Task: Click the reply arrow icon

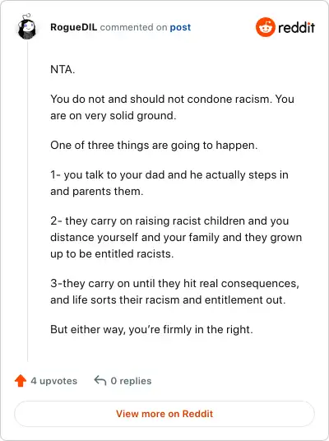Action: pyautogui.click(x=100, y=381)
